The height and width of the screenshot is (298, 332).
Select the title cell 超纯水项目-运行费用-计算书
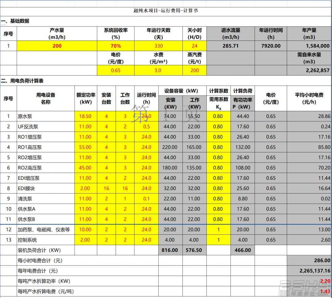[x=166, y=12]
